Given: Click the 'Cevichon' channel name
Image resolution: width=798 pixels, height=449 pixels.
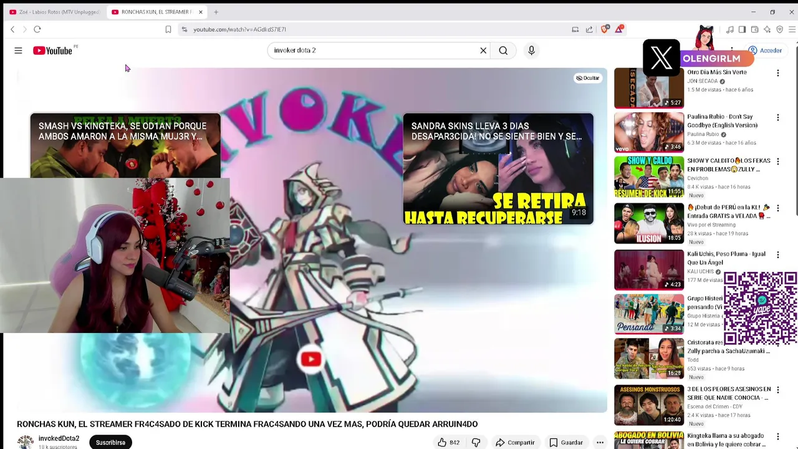Looking at the screenshot, I should click(698, 178).
